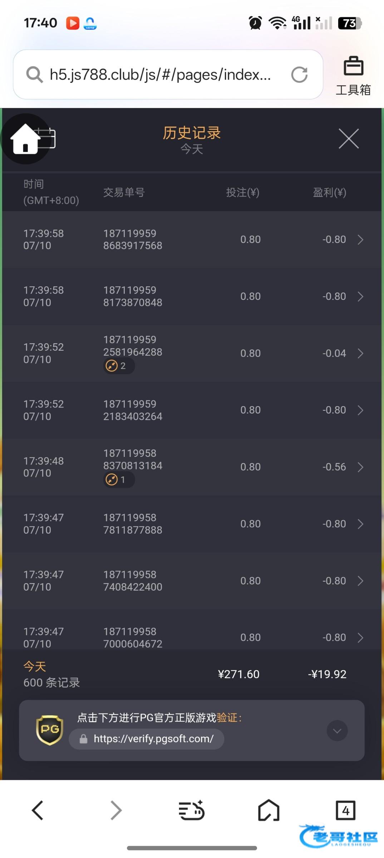Tap the search magnifier in address bar
Screen dimensions: 384x858
click(x=34, y=75)
